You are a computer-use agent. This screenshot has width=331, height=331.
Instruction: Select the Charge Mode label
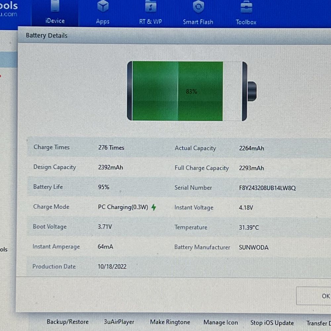click(51, 207)
